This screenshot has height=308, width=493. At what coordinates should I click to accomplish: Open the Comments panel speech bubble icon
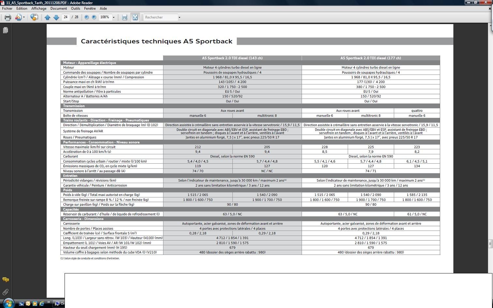(6, 280)
